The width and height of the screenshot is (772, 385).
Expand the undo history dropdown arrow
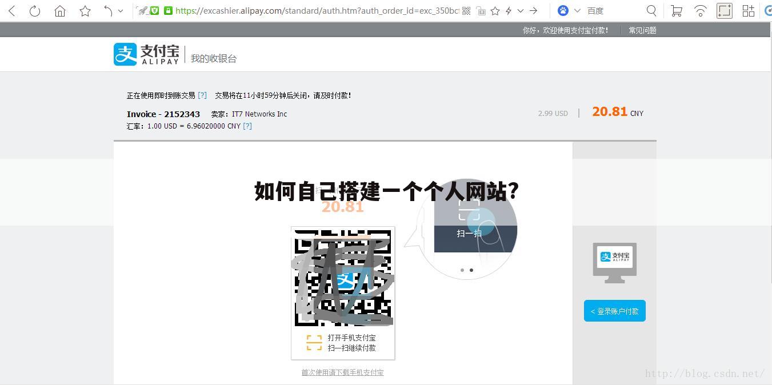point(121,10)
